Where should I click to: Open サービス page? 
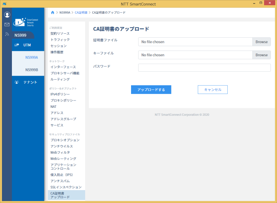coord(57,125)
